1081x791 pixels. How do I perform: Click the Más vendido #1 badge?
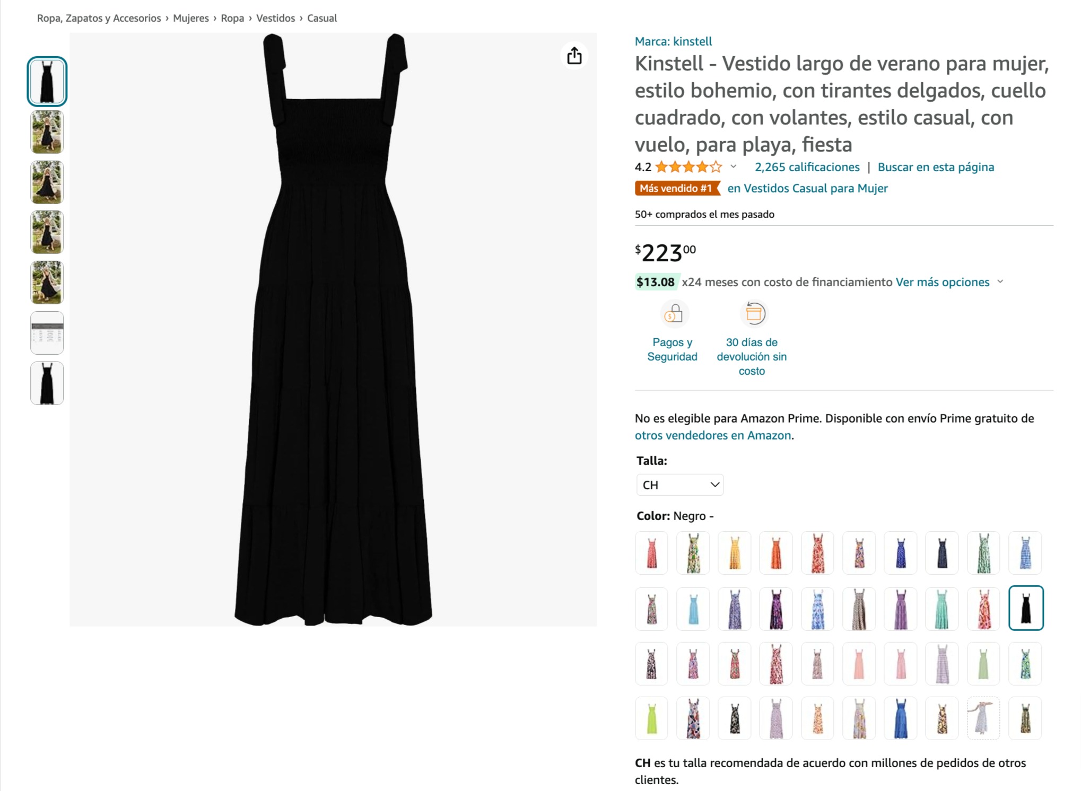(676, 188)
